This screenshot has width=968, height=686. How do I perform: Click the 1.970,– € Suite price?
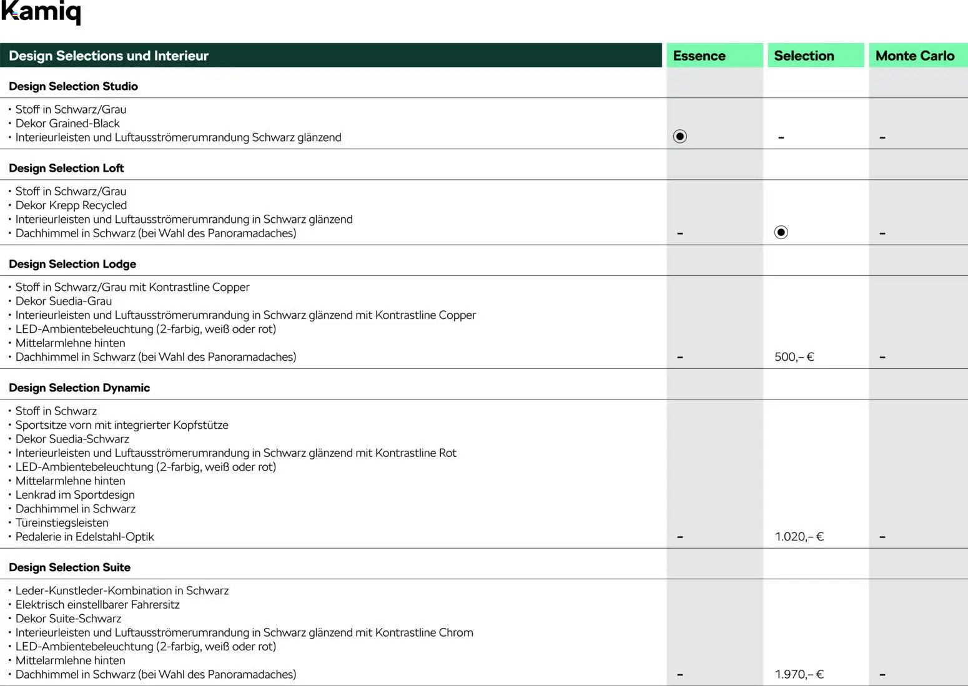799,674
